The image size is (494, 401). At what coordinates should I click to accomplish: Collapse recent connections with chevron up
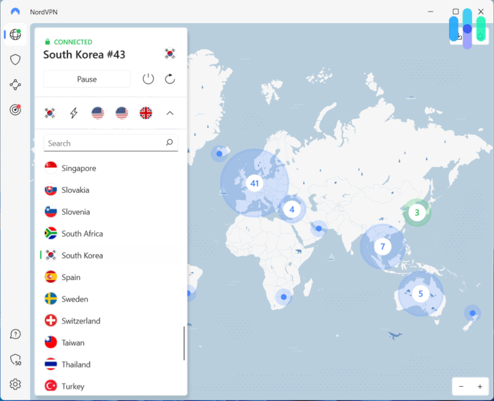[x=170, y=113]
